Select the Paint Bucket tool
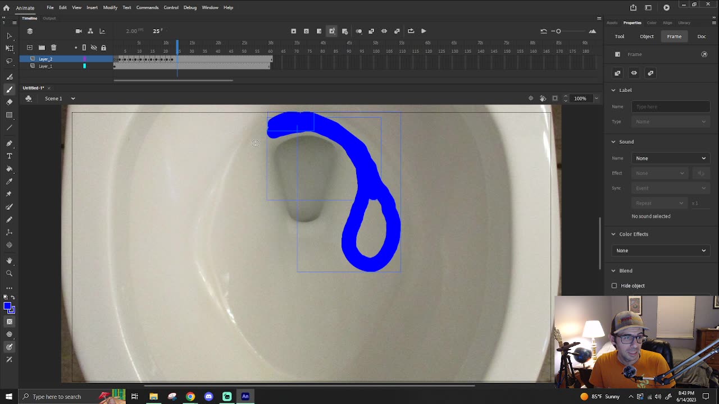This screenshot has width=719, height=404. [x=9, y=168]
